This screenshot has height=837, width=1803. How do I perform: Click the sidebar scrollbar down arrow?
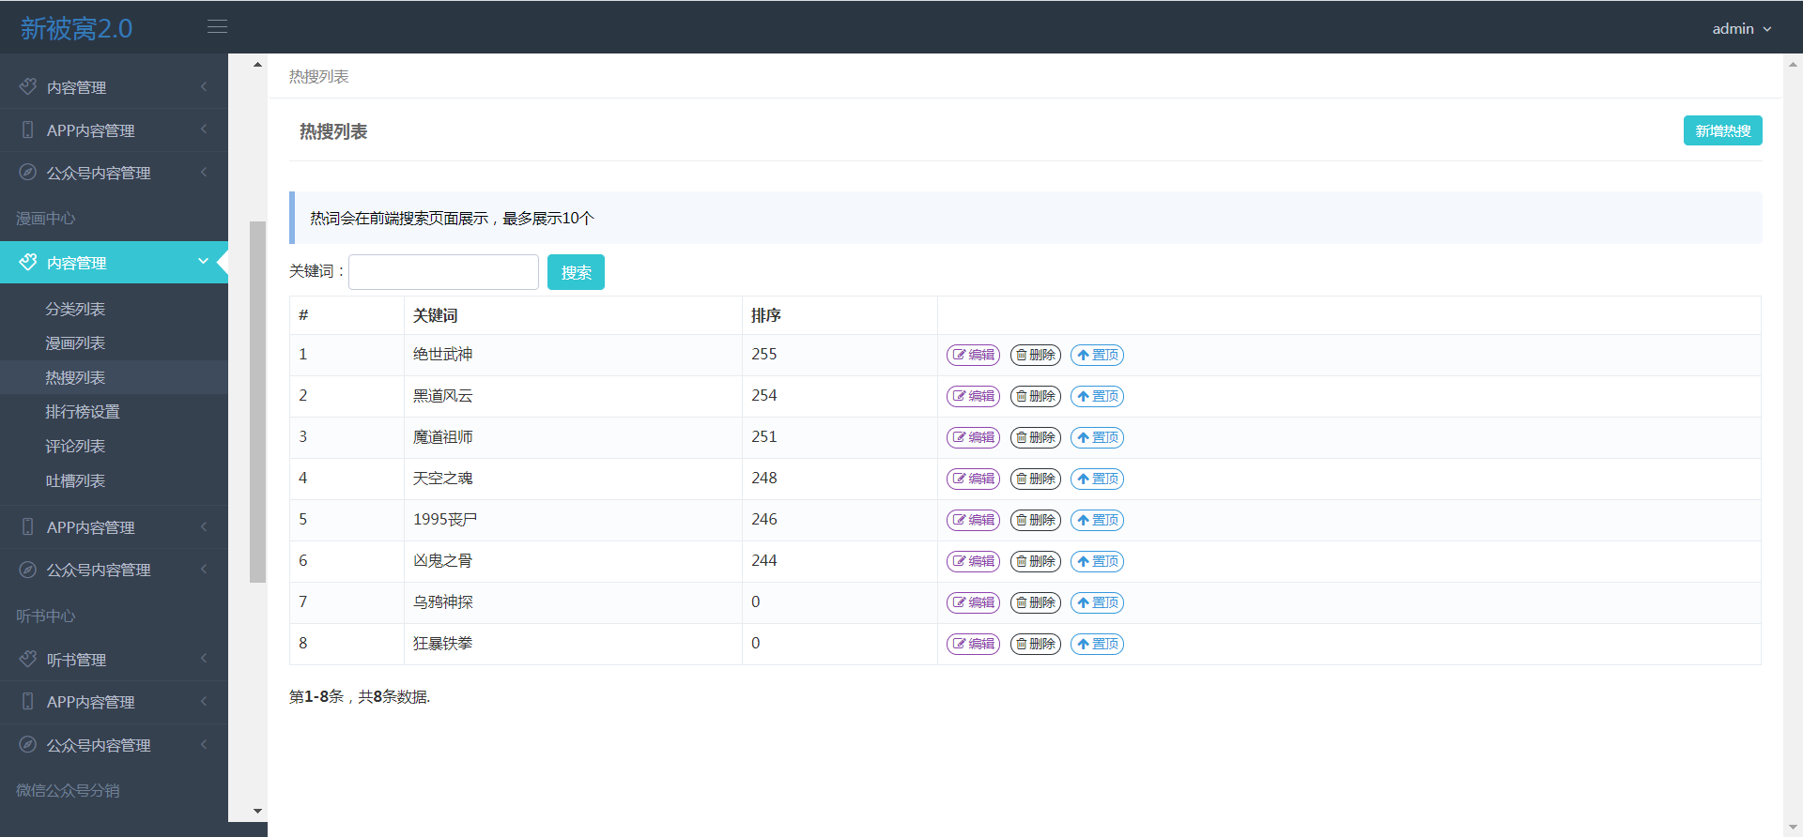click(257, 811)
